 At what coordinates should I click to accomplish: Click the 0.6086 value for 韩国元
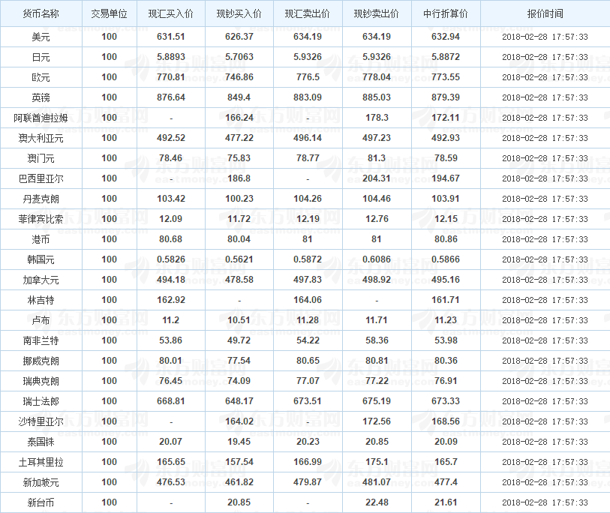click(376, 259)
